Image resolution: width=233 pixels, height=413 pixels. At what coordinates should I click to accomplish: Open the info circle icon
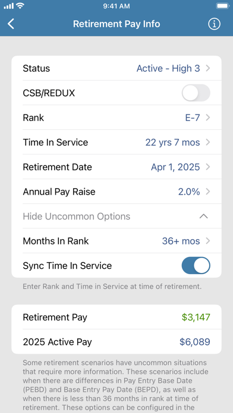coord(214,24)
